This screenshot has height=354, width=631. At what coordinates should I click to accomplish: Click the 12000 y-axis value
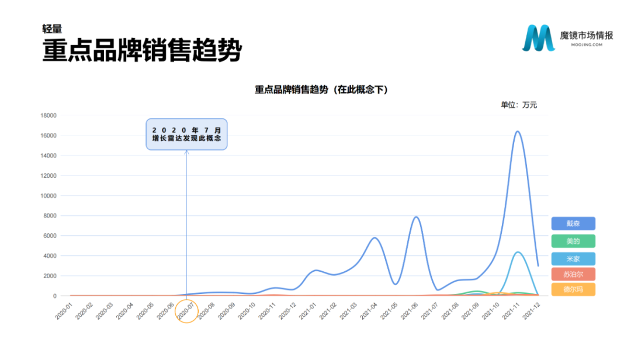click(48, 176)
